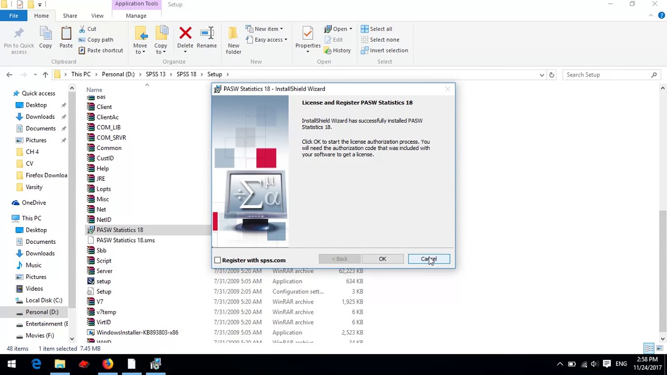The height and width of the screenshot is (375, 667).
Task: Open File Explorer from the taskbar
Action: pos(60,364)
